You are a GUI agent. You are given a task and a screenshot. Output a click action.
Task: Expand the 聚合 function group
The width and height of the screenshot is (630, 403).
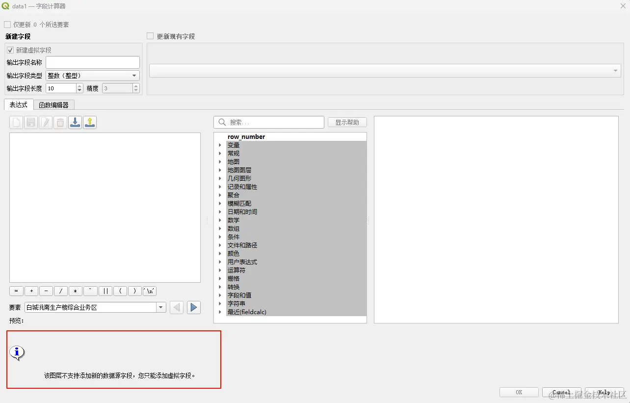(220, 195)
